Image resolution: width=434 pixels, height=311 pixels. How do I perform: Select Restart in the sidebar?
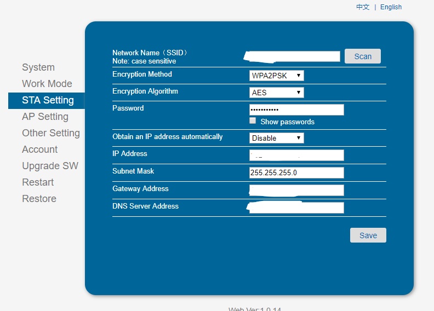(x=38, y=182)
